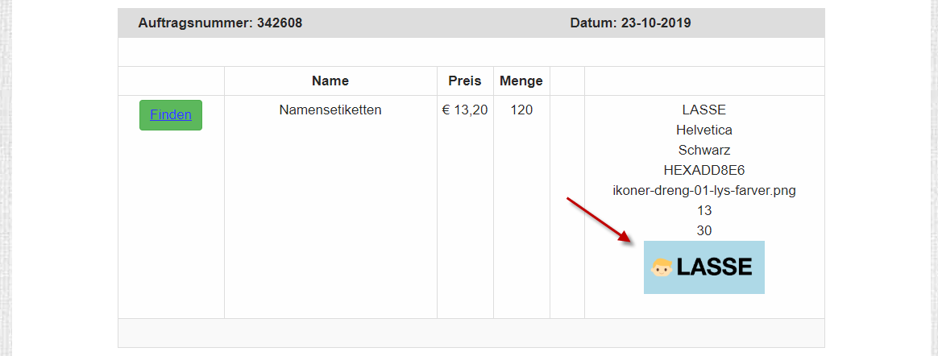The width and height of the screenshot is (938, 356).
Task: Click the € 13,20 price cell
Action: pyautogui.click(x=465, y=110)
